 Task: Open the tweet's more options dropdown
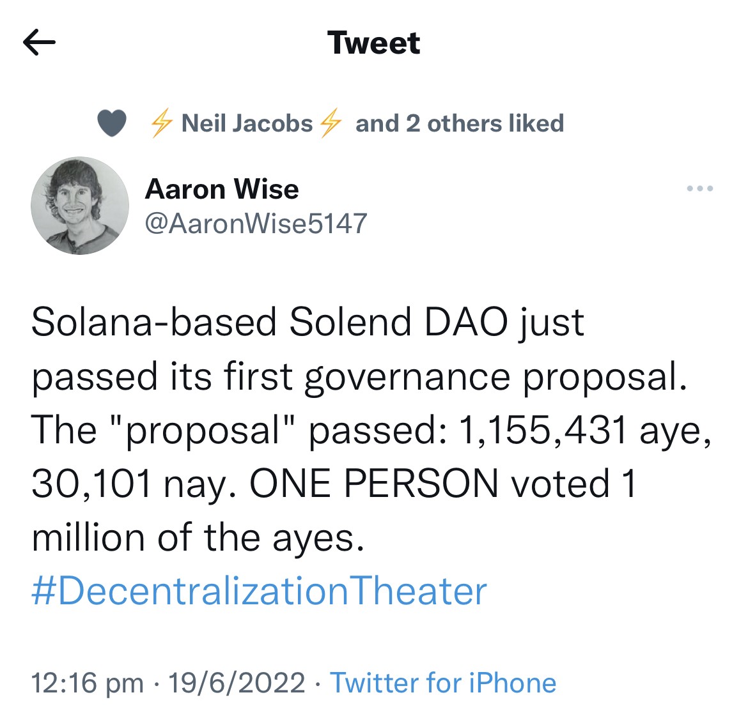point(699,187)
